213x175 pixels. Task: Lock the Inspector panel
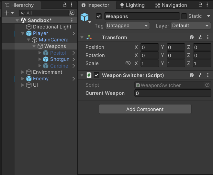[200, 5]
